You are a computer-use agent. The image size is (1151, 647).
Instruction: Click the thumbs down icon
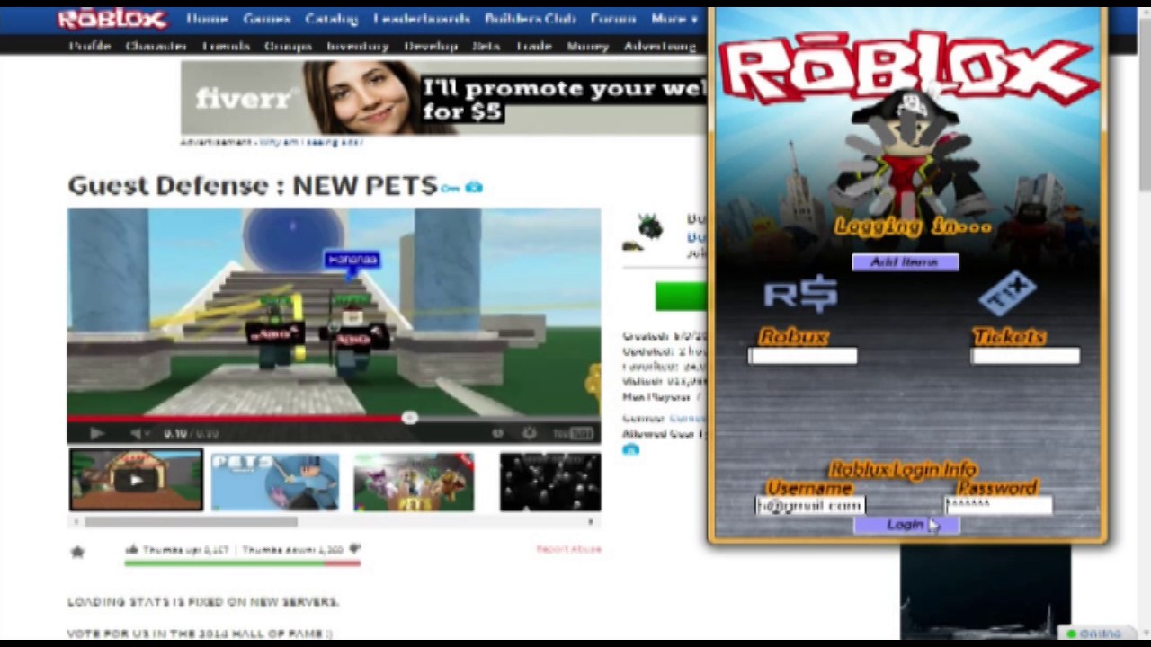coord(354,549)
